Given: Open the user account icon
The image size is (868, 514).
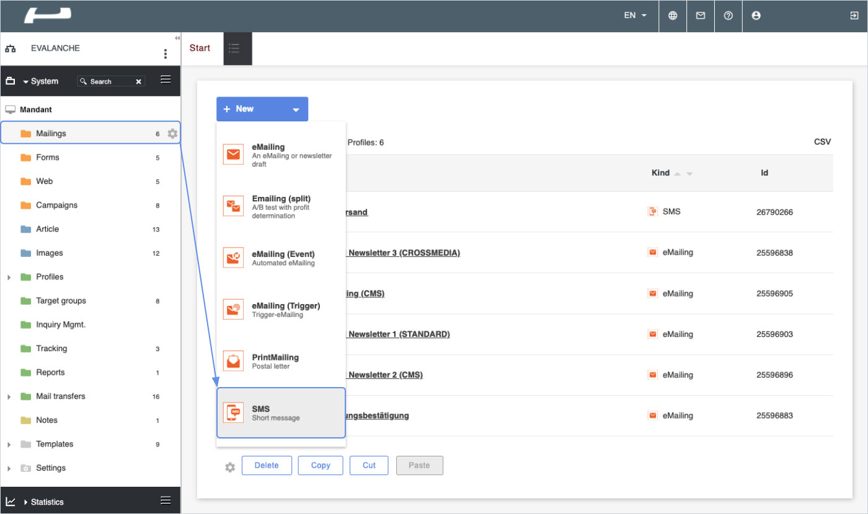Looking at the screenshot, I should click(756, 16).
